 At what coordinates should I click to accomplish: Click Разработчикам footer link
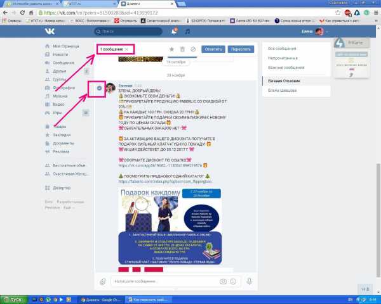(70, 201)
